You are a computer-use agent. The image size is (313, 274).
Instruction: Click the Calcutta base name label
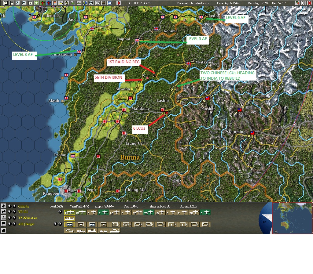click(23, 206)
